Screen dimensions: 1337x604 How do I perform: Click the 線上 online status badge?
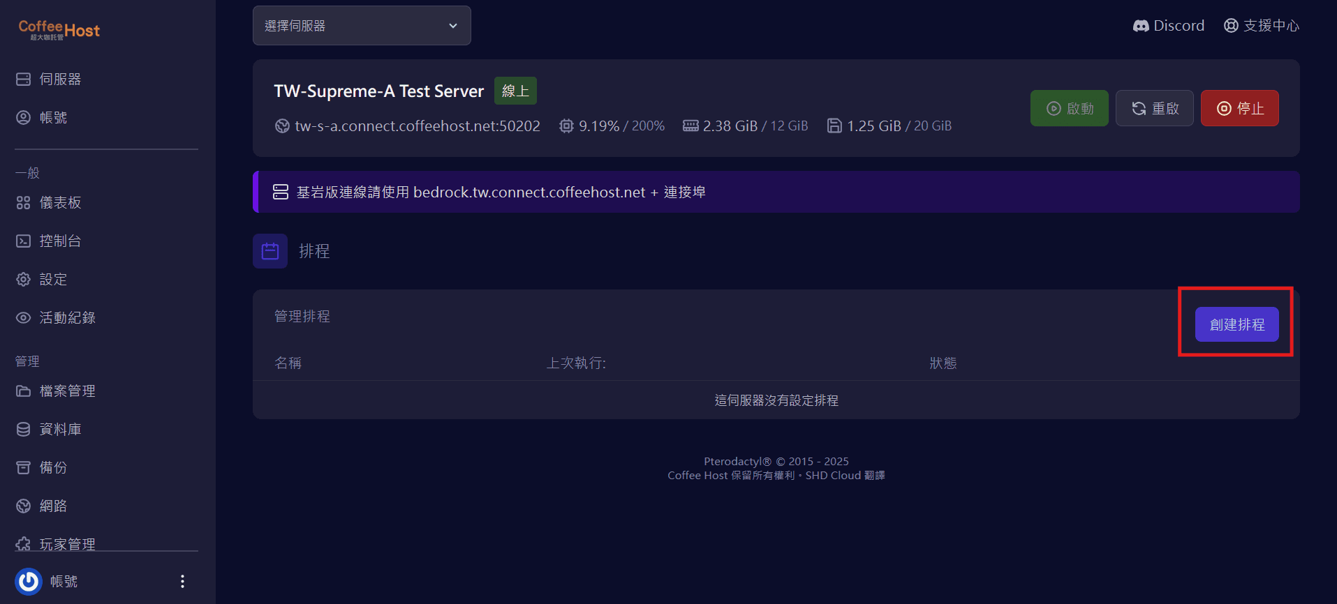[x=515, y=91]
